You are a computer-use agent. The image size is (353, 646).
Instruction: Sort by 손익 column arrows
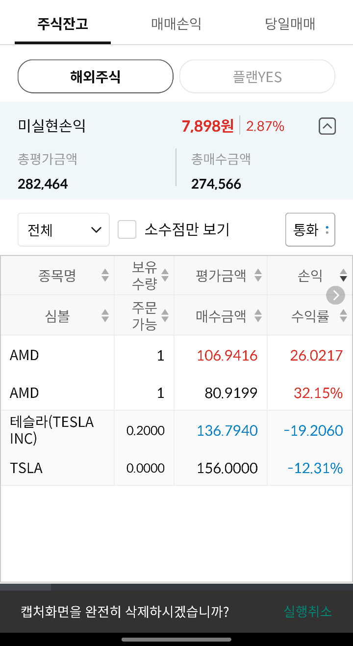pyautogui.click(x=343, y=275)
